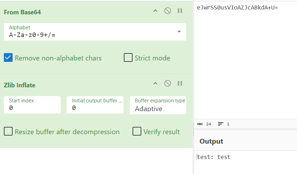
Task: Uncheck Remove non-alphabet chars
Action: coord(8,58)
